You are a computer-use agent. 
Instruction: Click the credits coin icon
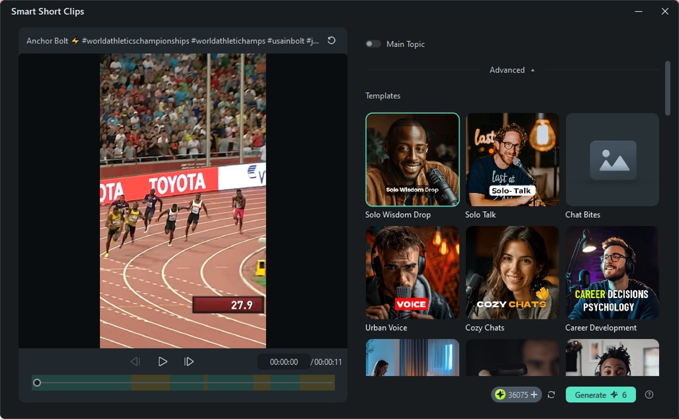(x=500, y=395)
